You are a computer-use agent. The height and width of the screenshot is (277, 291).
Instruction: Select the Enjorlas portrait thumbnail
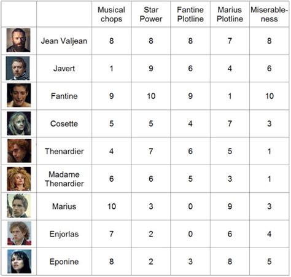(x=20, y=233)
